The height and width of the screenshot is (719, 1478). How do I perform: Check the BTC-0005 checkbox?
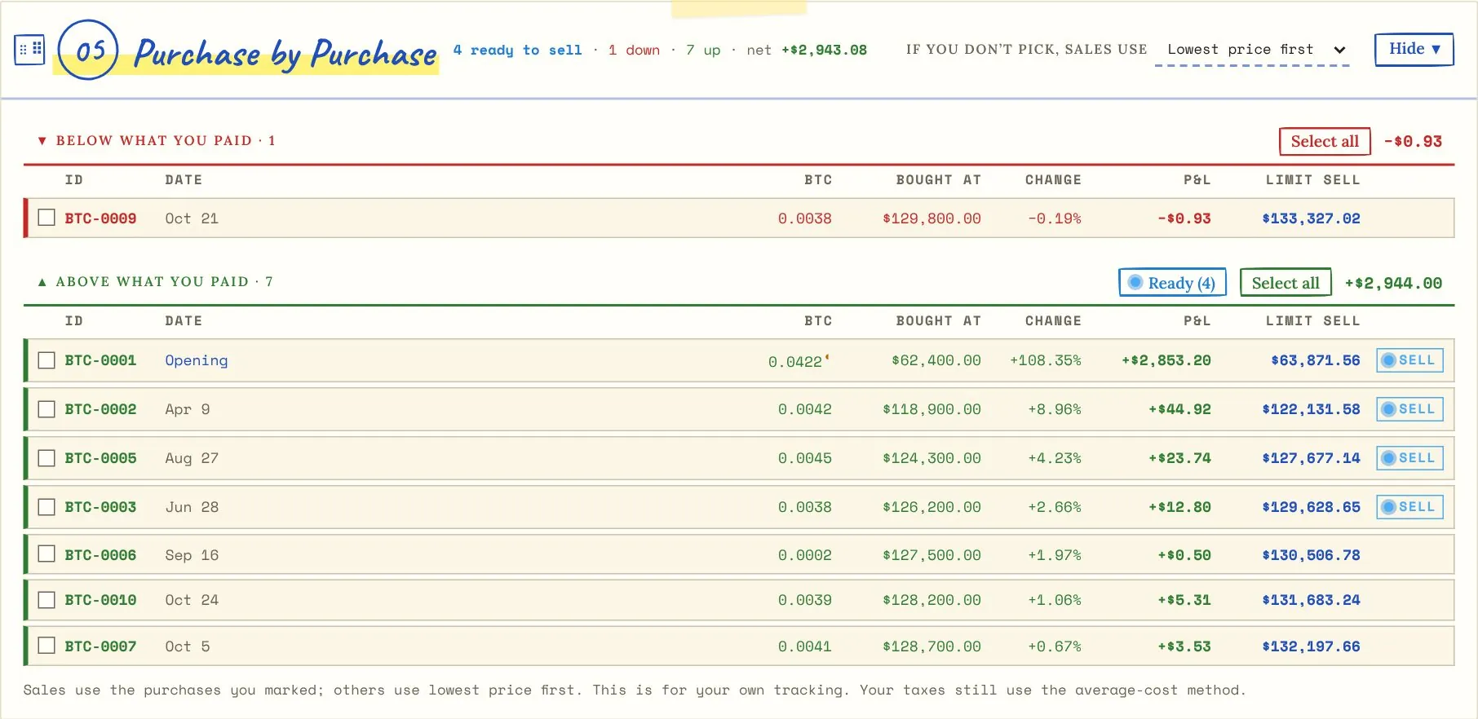46,458
